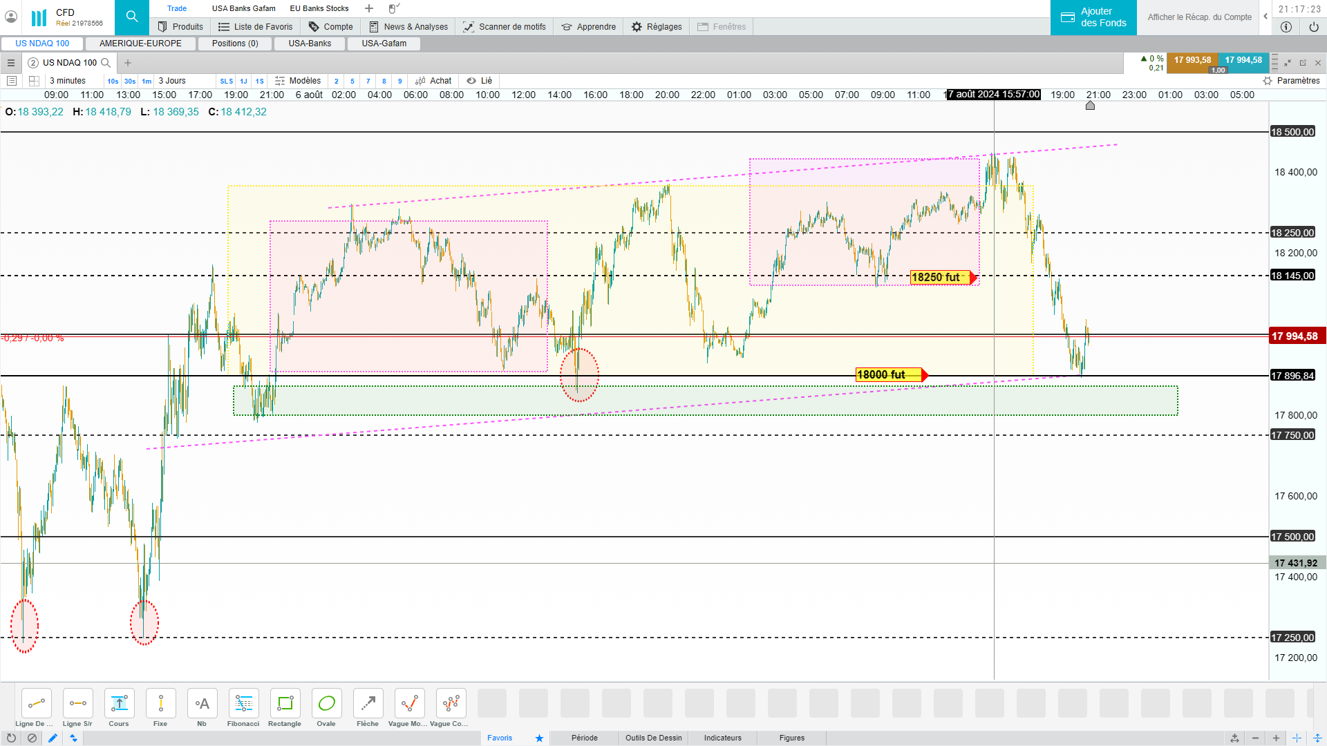Click the Ligne De trend line tool
This screenshot has height=746, width=1327.
tap(36, 704)
